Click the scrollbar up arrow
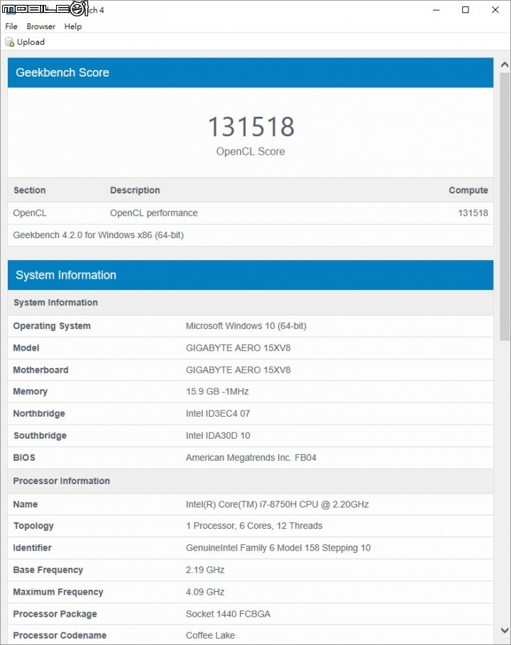The height and width of the screenshot is (645, 511). pos(505,64)
